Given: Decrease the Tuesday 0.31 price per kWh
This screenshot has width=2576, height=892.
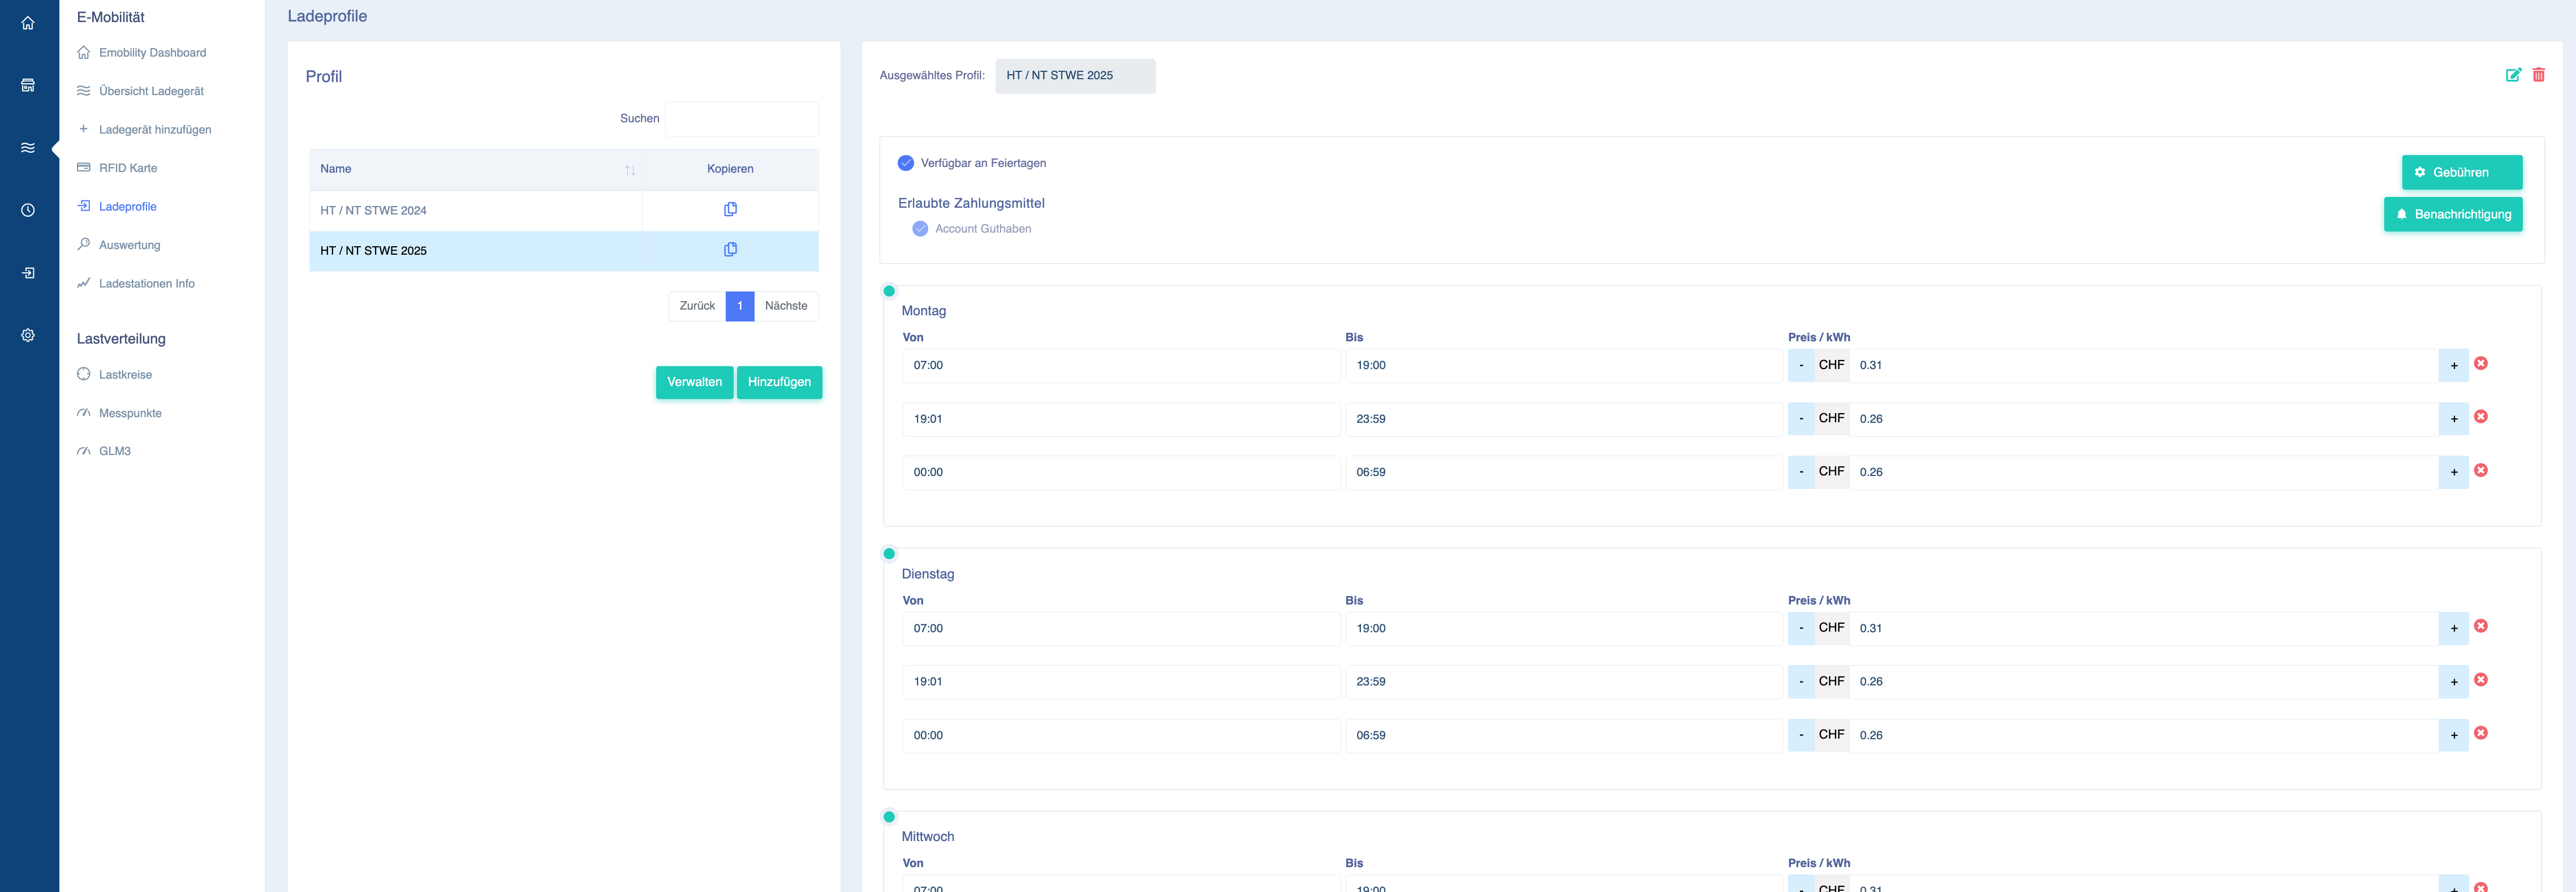Looking at the screenshot, I should [1801, 629].
